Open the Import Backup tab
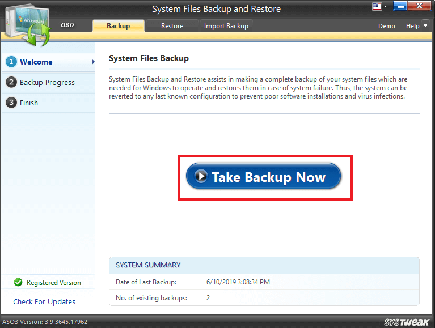Screen dimensions: 435x328 pos(226,26)
